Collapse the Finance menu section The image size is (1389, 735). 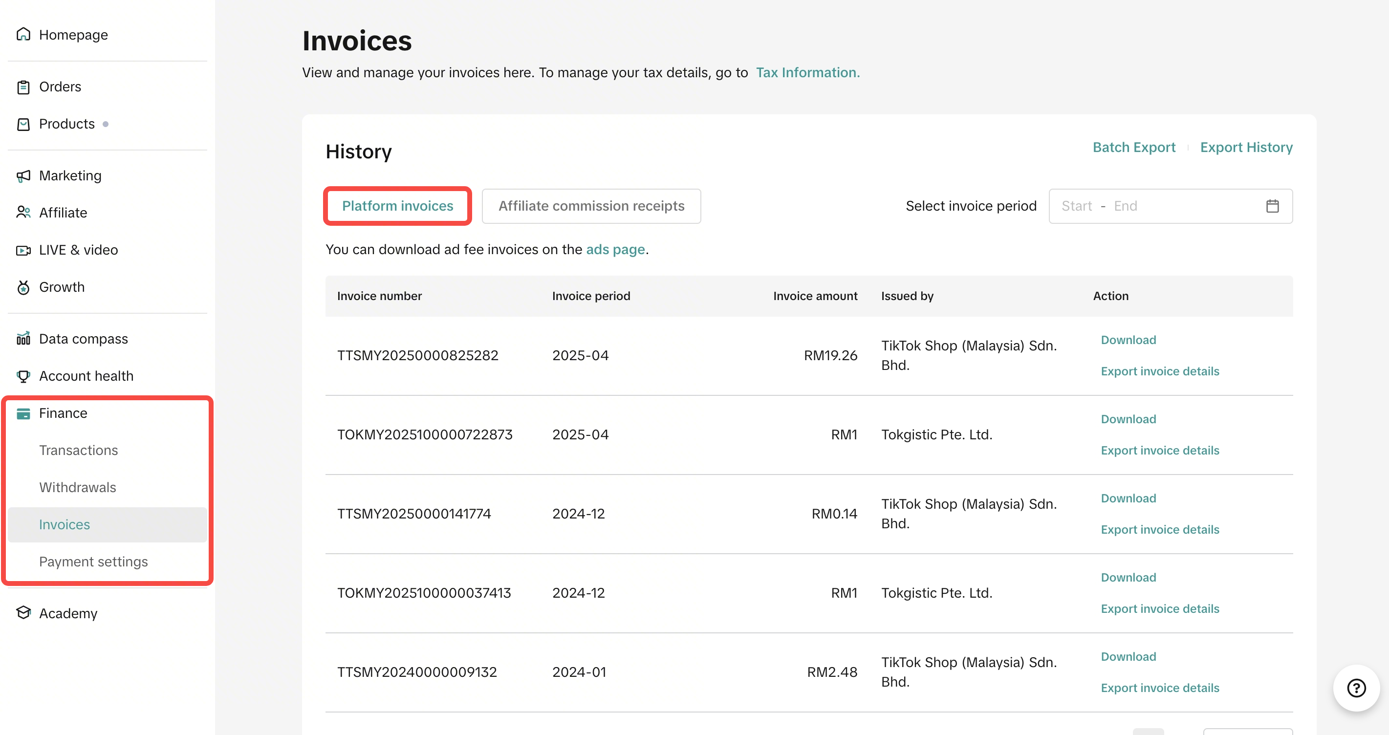(x=63, y=413)
